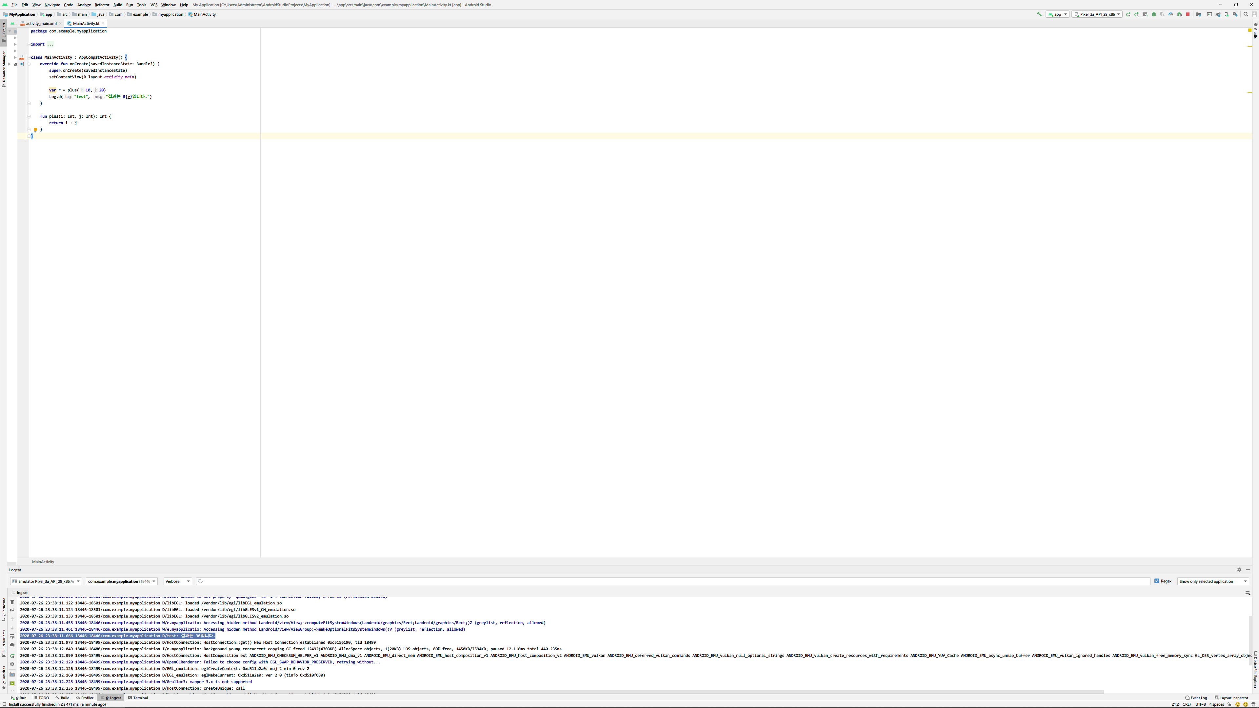Open the Event Log button
This screenshot has width=1259, height=708.
pyautogui.click(x=1196, y=698)
